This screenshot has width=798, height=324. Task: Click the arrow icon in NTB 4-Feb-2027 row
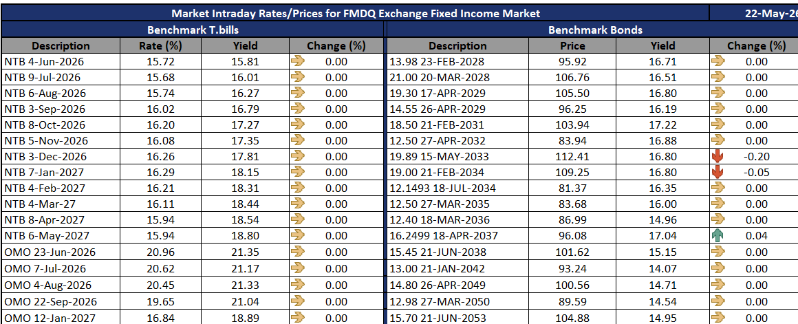298,188
